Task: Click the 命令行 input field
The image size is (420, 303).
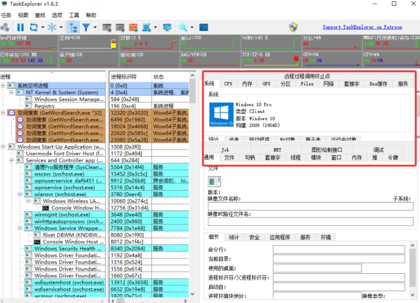Action: tap(338, 250)
